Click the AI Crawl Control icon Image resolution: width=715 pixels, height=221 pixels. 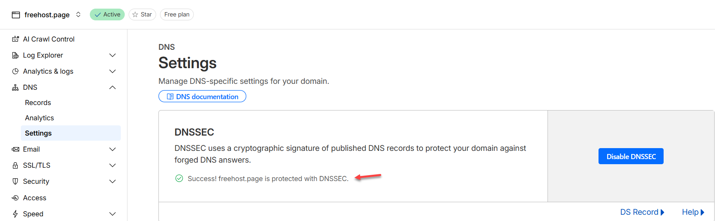click(15, 39)
